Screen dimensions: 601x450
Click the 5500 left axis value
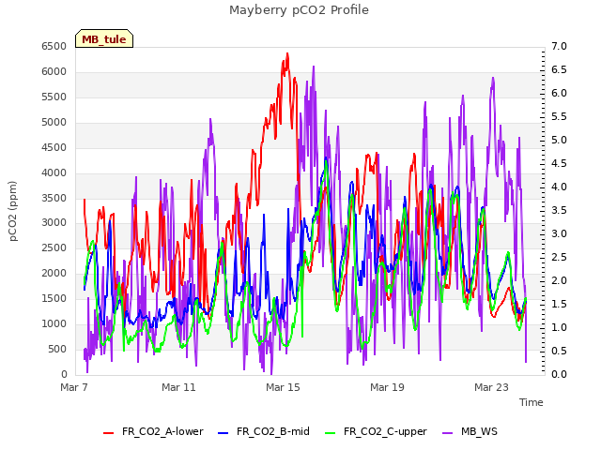coord(54,97)
